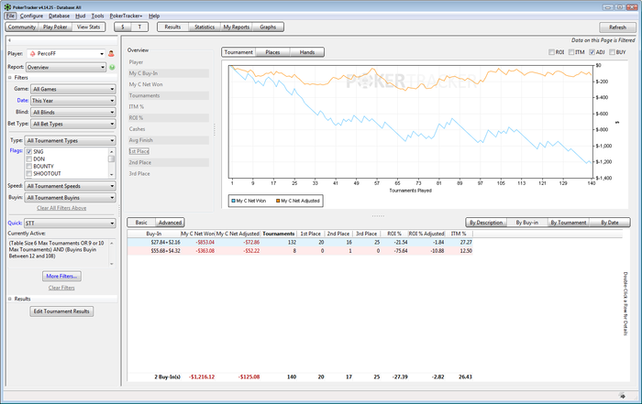The width and height of the screenshot is (642, 404).
Task: Open the Date dropdown showing This Year
Action: coord(73,101)
